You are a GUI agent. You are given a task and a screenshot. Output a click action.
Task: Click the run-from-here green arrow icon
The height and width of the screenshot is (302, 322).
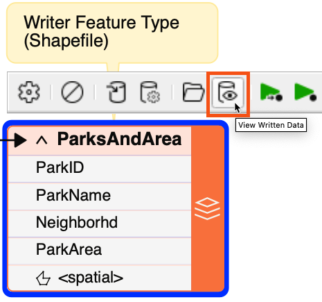tap(271, 92)
